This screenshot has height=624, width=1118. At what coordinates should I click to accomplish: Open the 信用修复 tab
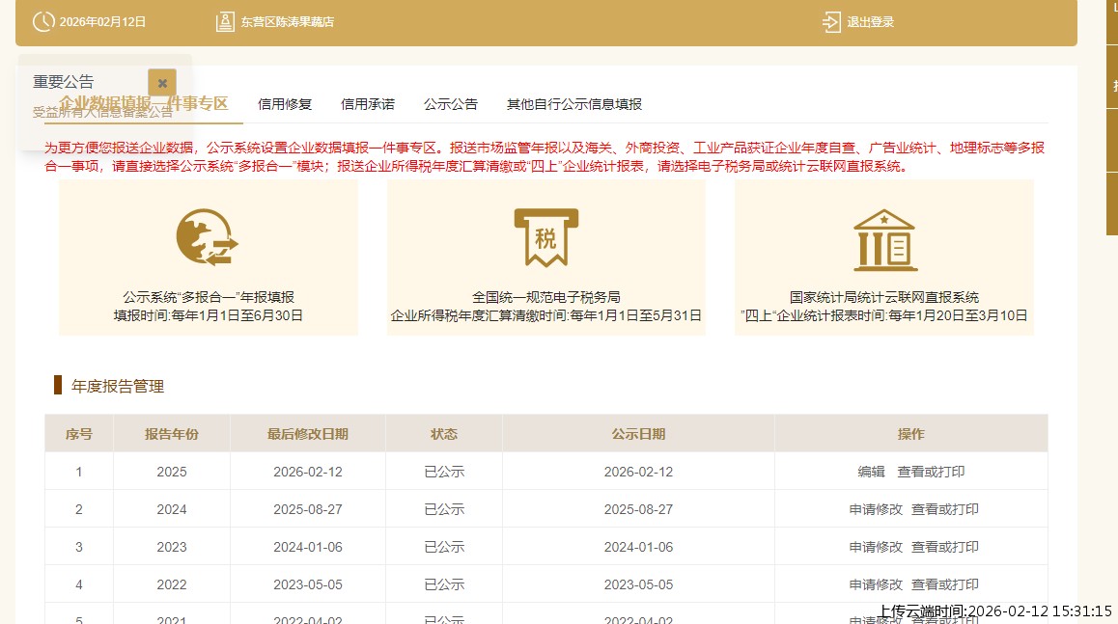285,104
